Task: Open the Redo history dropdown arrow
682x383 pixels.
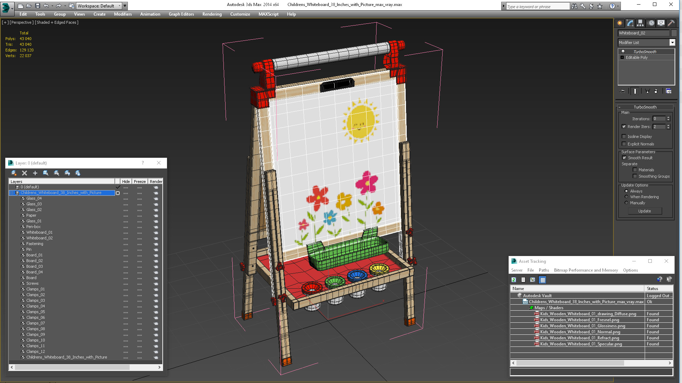Action: [65, 6]
